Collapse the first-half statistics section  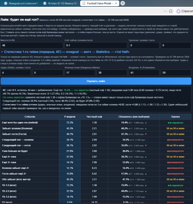(x=2, y=52)
